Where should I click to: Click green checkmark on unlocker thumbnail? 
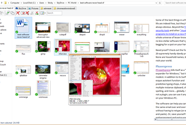[135, 73]
